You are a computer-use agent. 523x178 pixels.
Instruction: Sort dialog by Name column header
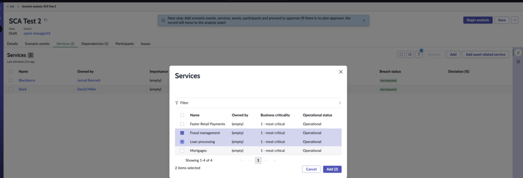(195, 115)
